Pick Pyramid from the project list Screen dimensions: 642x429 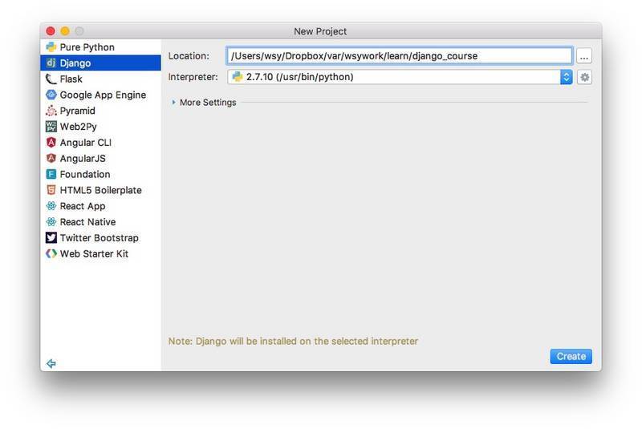tap(101, 111)
